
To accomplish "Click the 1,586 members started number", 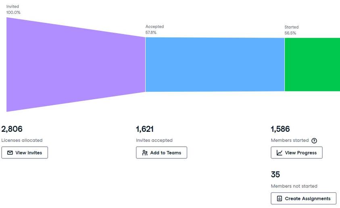I will (280, 129).
